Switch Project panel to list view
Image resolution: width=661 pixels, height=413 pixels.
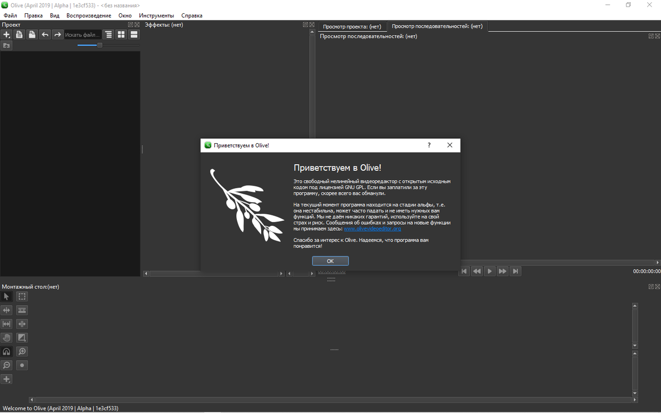pos(134,35)
